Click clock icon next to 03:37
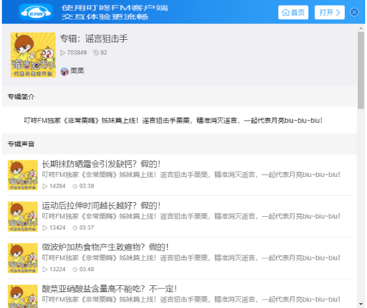The width and height of the screenshot is (367, 308). coord(75,228)
